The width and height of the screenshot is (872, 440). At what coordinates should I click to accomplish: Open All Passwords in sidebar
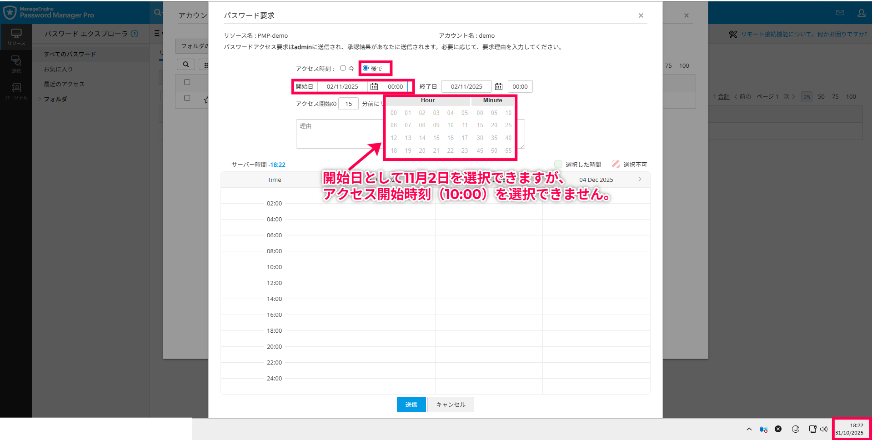70,54
